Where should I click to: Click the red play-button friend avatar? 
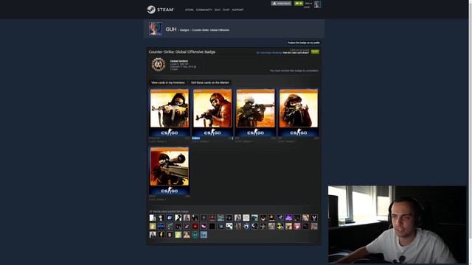(x=195, y=226)
